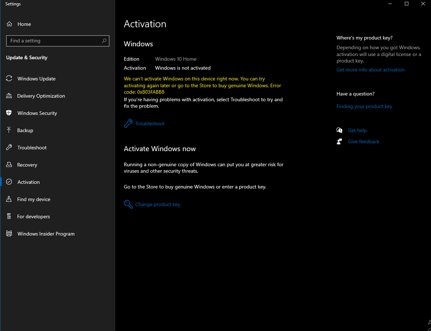Click the wrench icon beside Troubleshoot link
This screenshot has width=431, height=331.
click(x=128, y=123)
